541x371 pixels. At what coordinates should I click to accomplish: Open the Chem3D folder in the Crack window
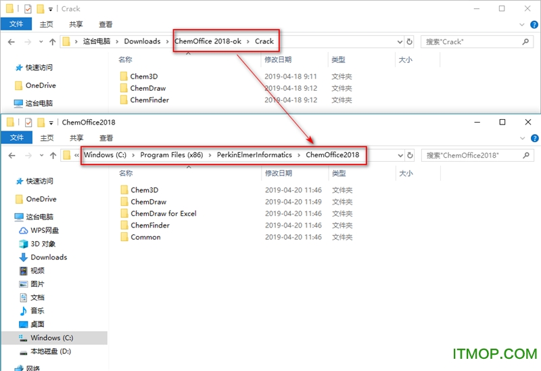click(143, 77)
